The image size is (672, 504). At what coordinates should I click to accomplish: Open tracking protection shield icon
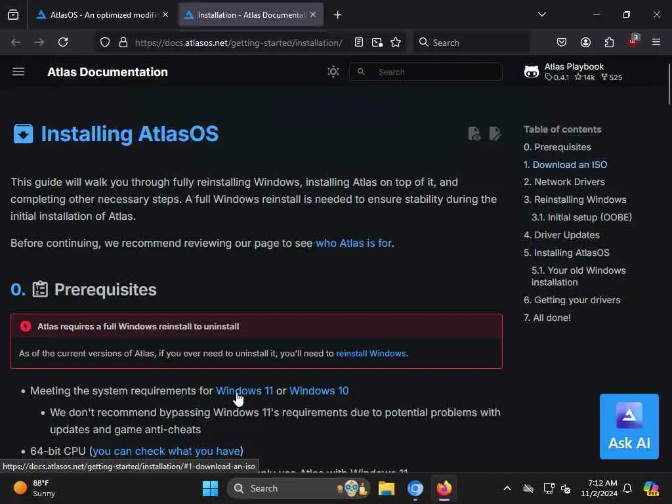click(x=105, y=43)
